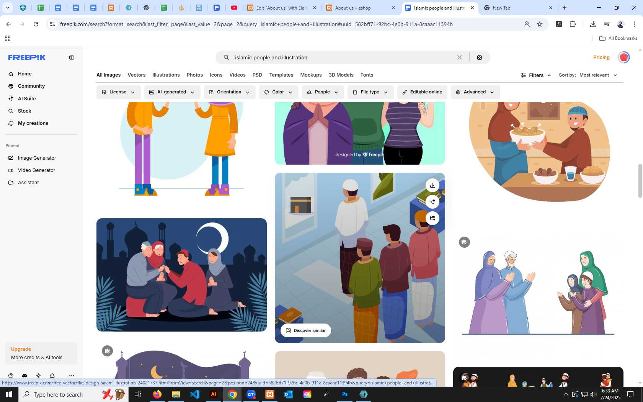Click the user profile avatar

pyautogui.click(x=624, y=57)
